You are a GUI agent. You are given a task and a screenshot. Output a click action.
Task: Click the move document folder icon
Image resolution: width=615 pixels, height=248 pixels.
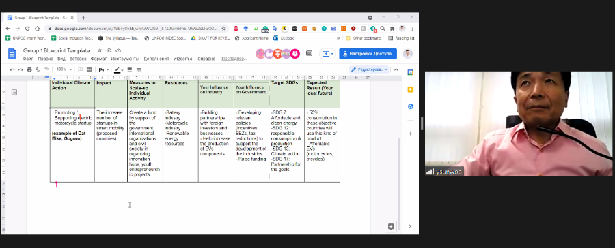pos(109,50)
